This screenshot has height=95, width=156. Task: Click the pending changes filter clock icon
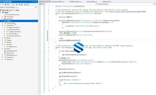click(13, 5)
